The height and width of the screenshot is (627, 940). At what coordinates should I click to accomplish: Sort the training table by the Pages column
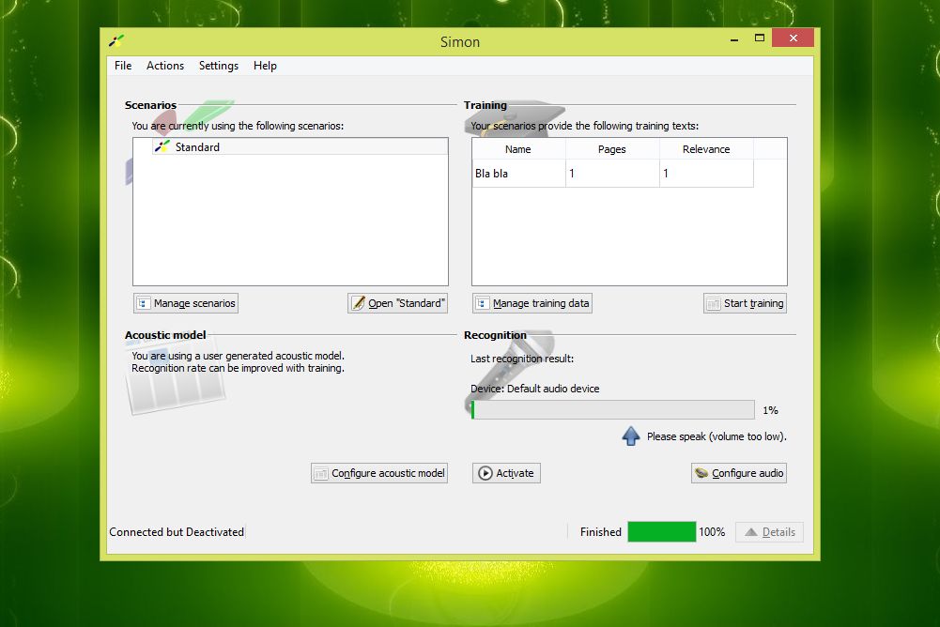pyautogui.click(x=612, y=149)
